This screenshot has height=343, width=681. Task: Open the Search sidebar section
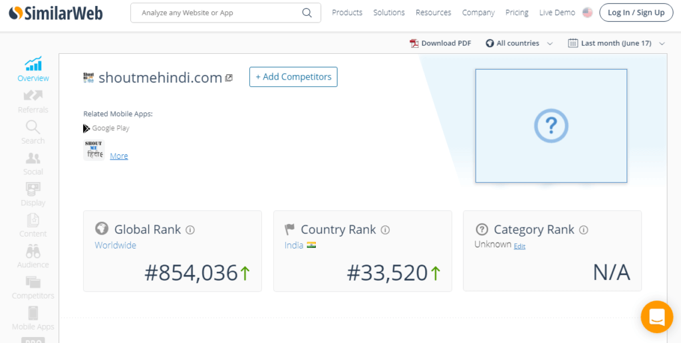(33, 132)
